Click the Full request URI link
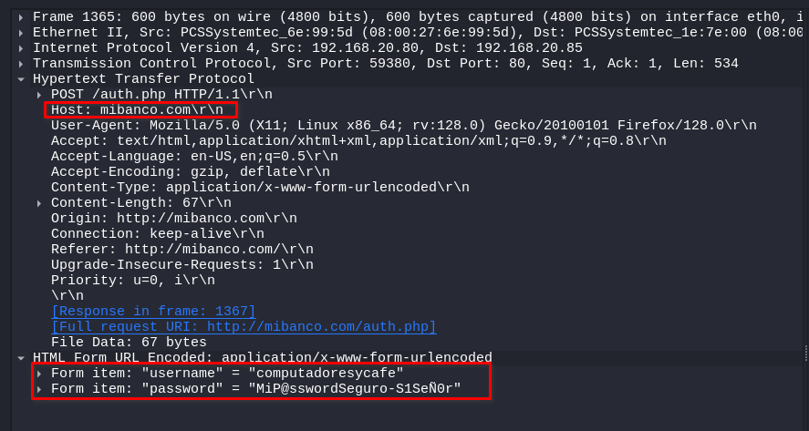809x431 pixels. 244,327
